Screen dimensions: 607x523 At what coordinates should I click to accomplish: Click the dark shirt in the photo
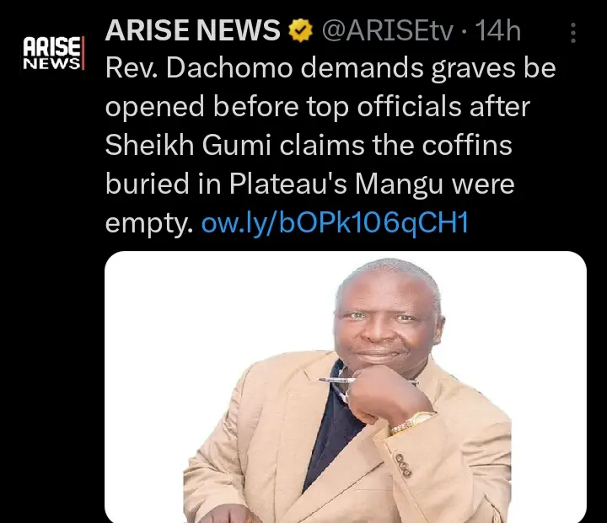333,430
